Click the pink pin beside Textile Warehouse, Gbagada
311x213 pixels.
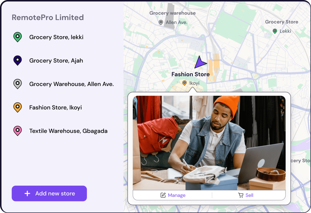click(17, 131)
